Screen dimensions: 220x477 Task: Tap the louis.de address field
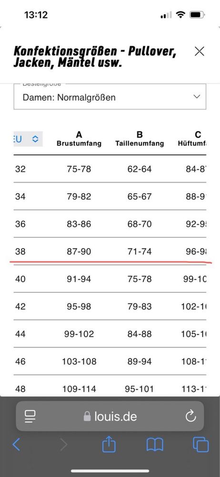(x=110, y=416)
